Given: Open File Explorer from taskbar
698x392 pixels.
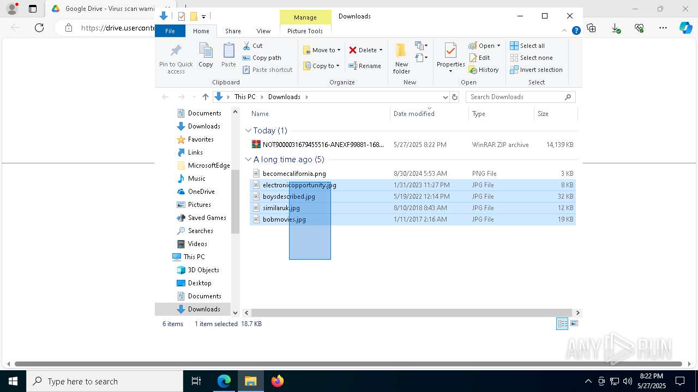Looking at the screenshot, I should pos(250,381).
